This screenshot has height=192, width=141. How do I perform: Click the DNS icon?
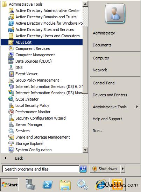click(11, 68)
